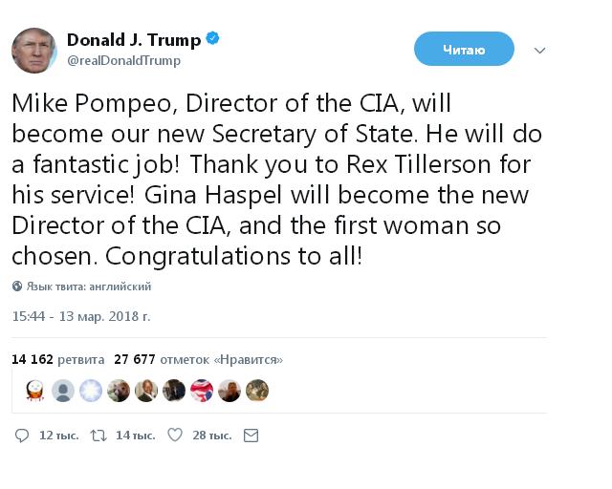Open Donald J. Trump profile name link
This screenshot has width=612, height=489.
(x=134, y=40)
